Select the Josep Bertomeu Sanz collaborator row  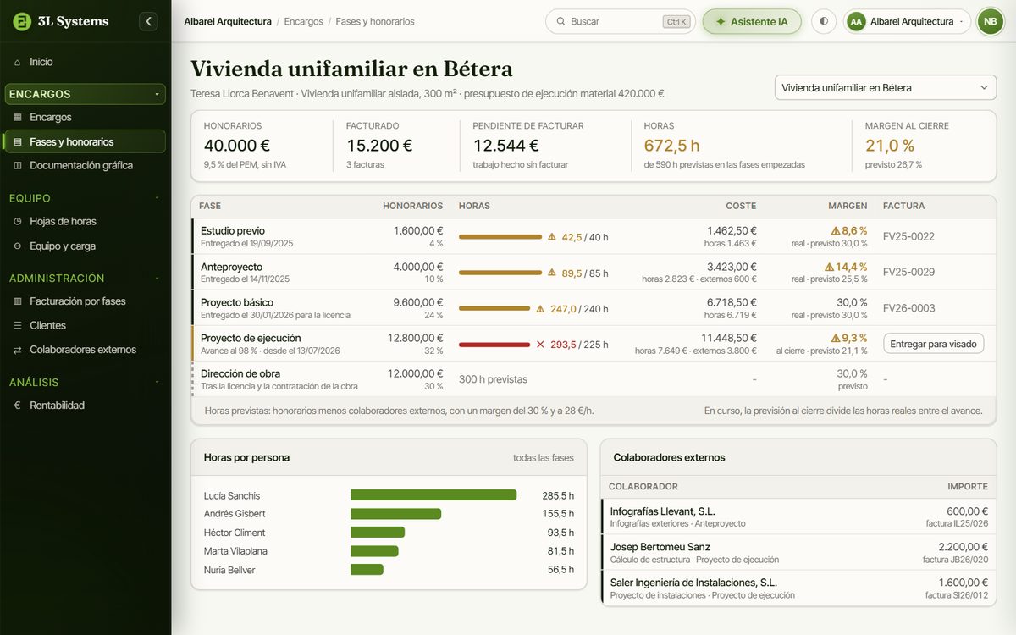click(x=798, y=552)
